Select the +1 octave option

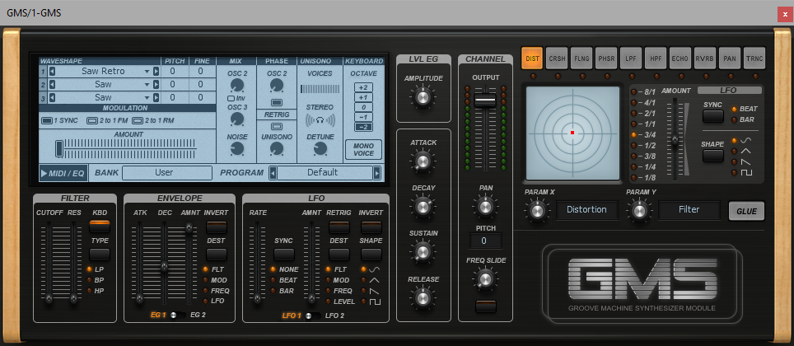coord(363,97)
